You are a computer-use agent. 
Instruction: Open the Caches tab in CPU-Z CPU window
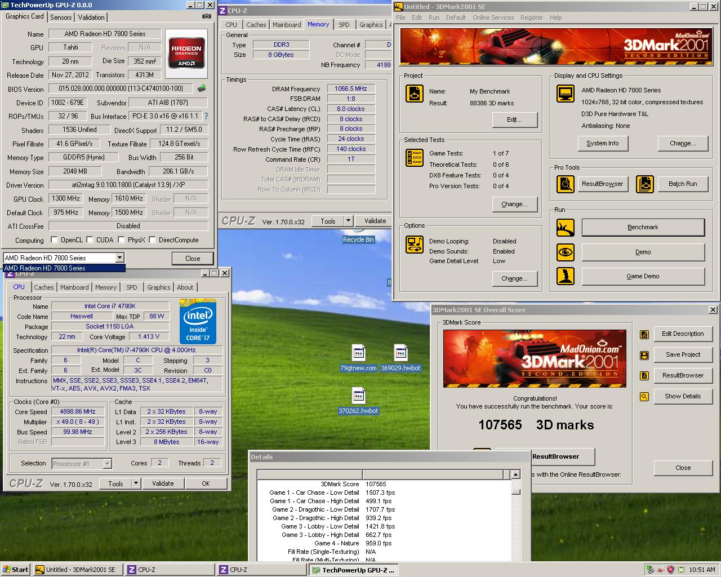point(44,287)
